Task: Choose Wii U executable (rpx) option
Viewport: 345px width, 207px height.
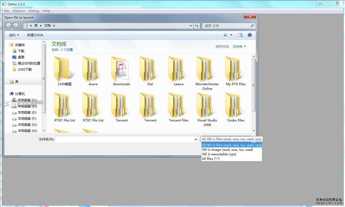Action: pos(232,154)
